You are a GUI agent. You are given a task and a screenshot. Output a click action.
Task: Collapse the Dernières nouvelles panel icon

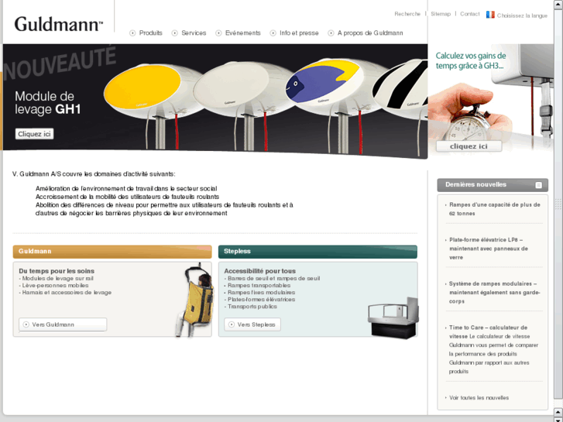point(538,185)
